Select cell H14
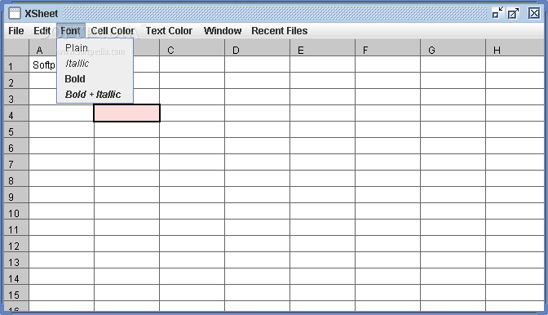 point(515,276)
